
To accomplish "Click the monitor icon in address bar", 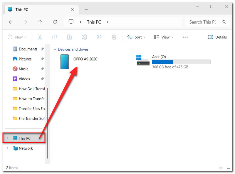I will click(71, 22).
